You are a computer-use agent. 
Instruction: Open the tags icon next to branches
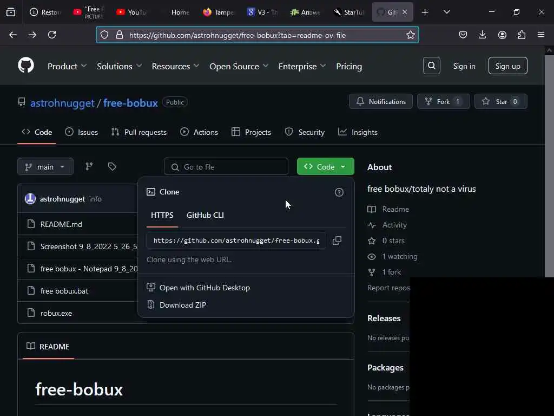coord(112,166)
